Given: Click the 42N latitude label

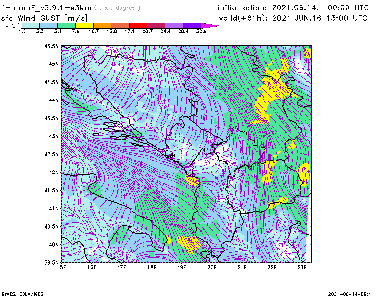Looking at the screenshot, I should (54, 173).
